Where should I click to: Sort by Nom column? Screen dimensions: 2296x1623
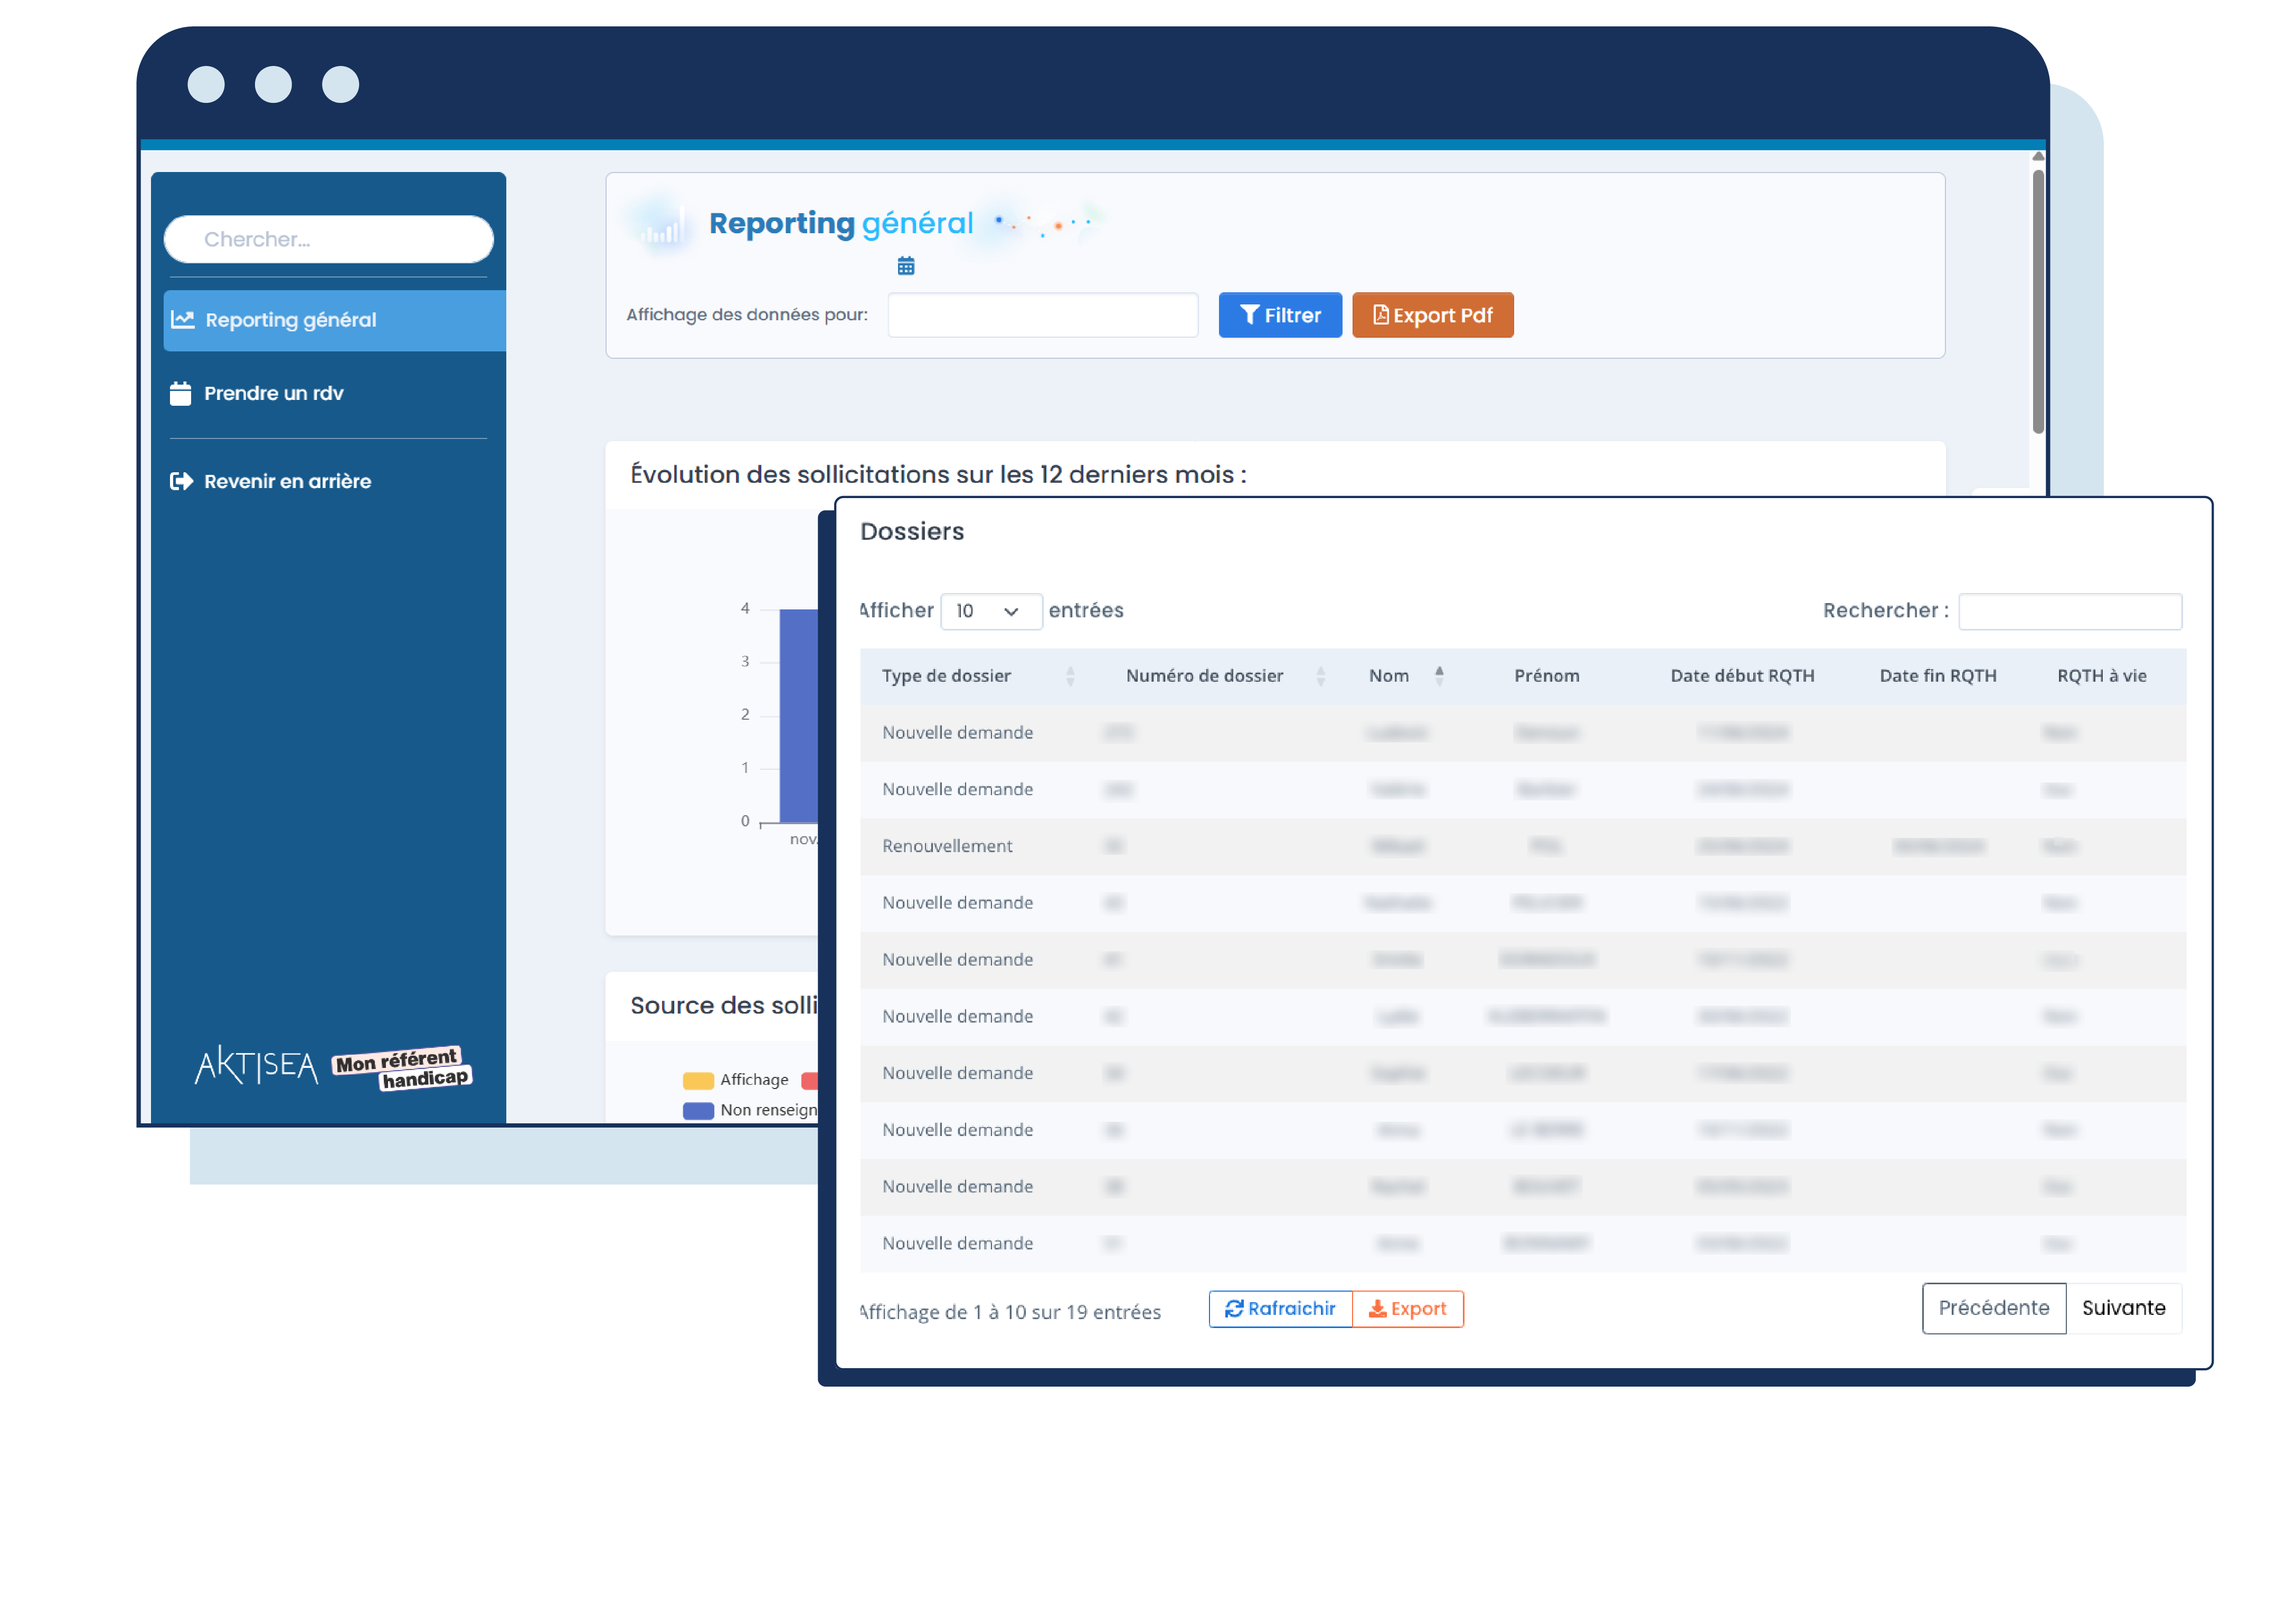click(x=1406, y=676)
